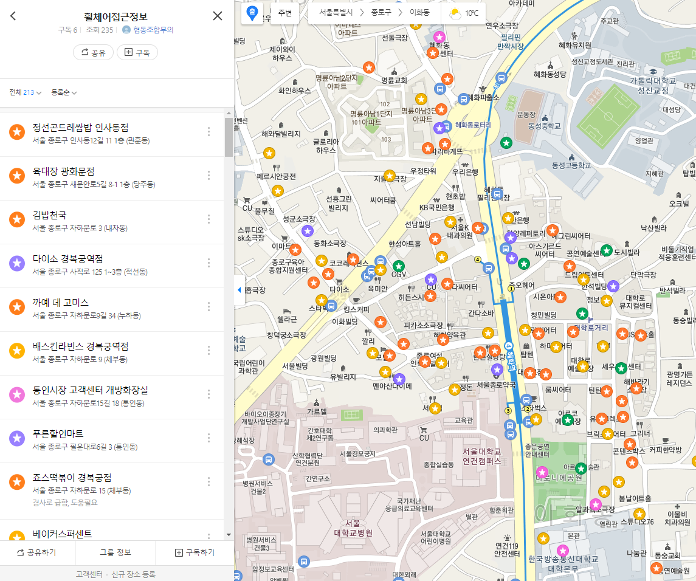Open more options for 푸른할인마트
The image size is (696, 581).
point(208,438)
